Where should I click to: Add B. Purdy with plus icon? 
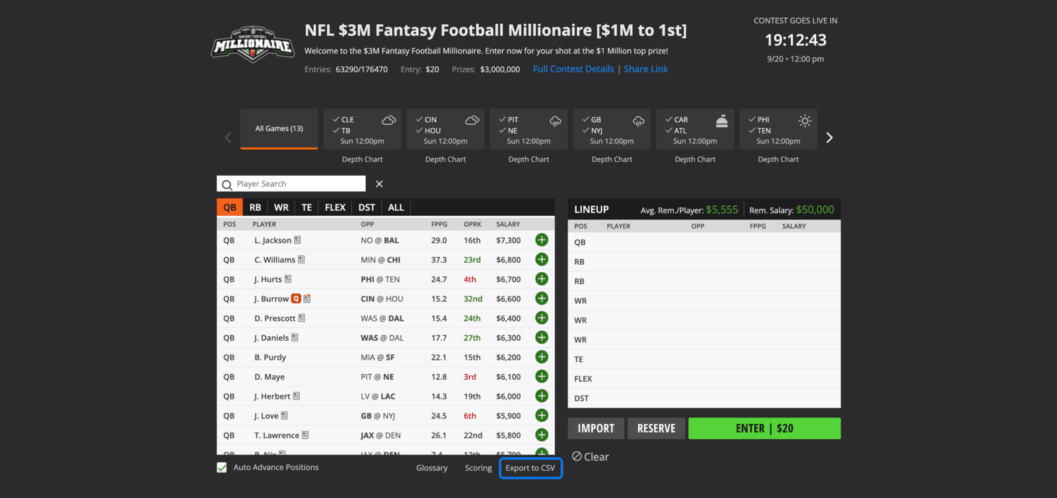542,357
